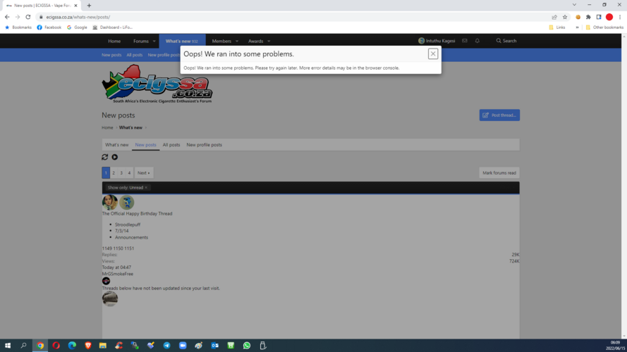Click the address bar URL
The width and height of the screenshot is (627, 352).
pyautogui.click(x=78, y=17)
